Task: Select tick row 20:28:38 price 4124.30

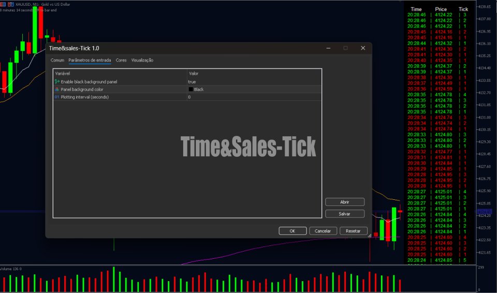Action: (x=437, y=78)
